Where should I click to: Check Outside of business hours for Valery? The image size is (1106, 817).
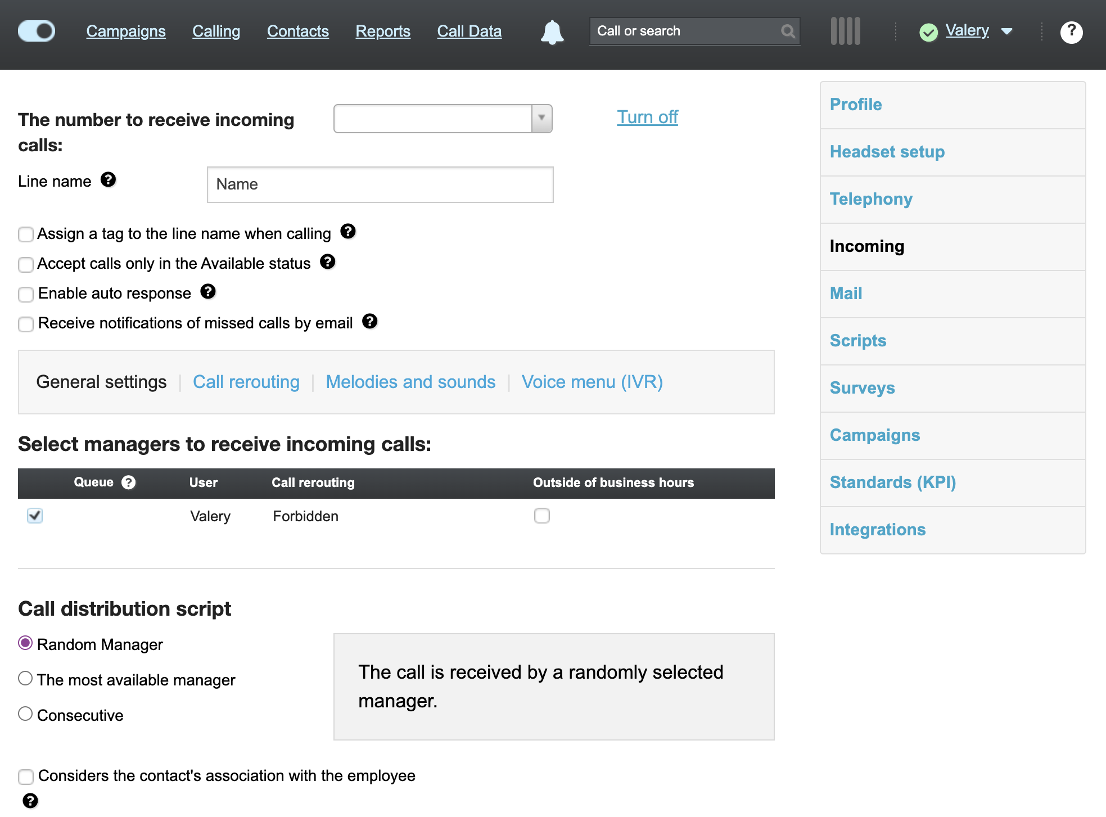[541, 516]
